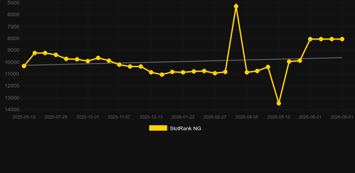Select the data point above 2026-04-05
This screenshot has height=173, width=355.
247,72
